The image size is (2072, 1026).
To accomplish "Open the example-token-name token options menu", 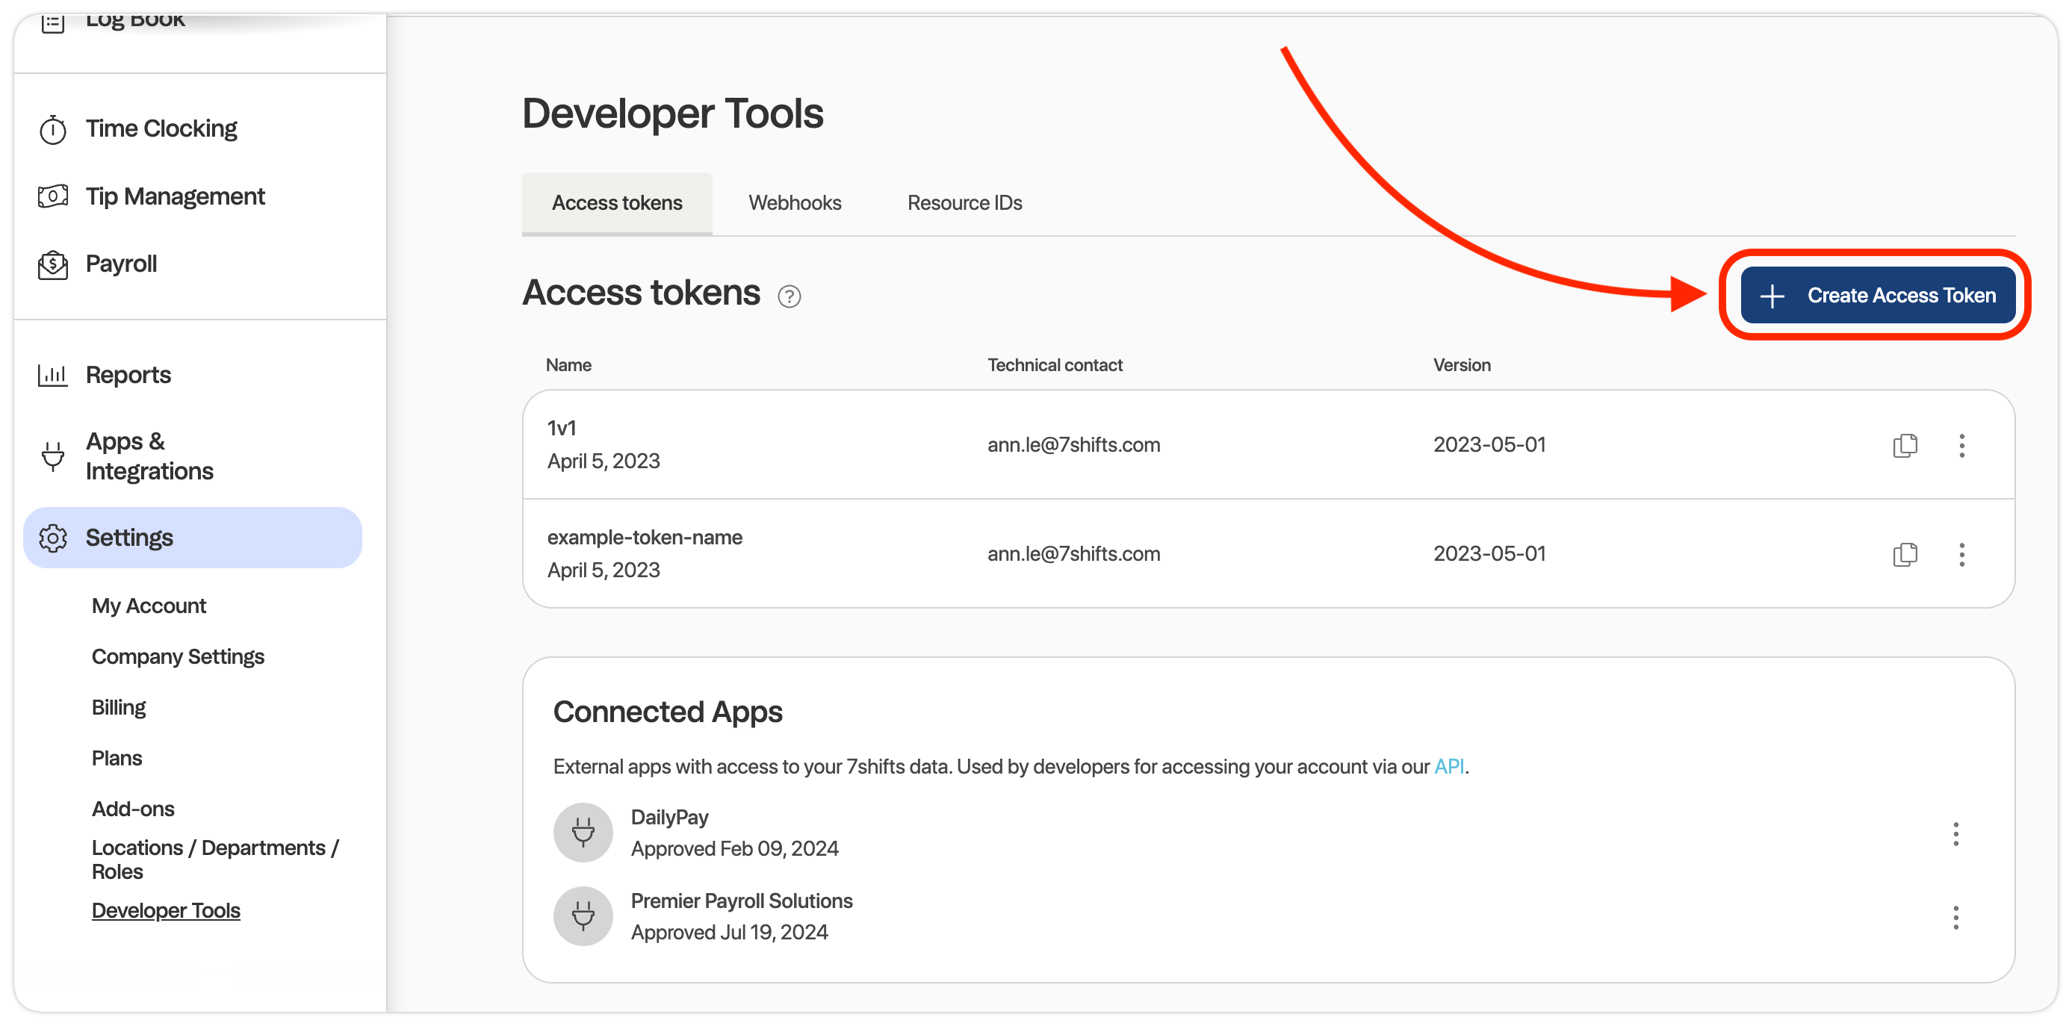I will pos(1961,554).
